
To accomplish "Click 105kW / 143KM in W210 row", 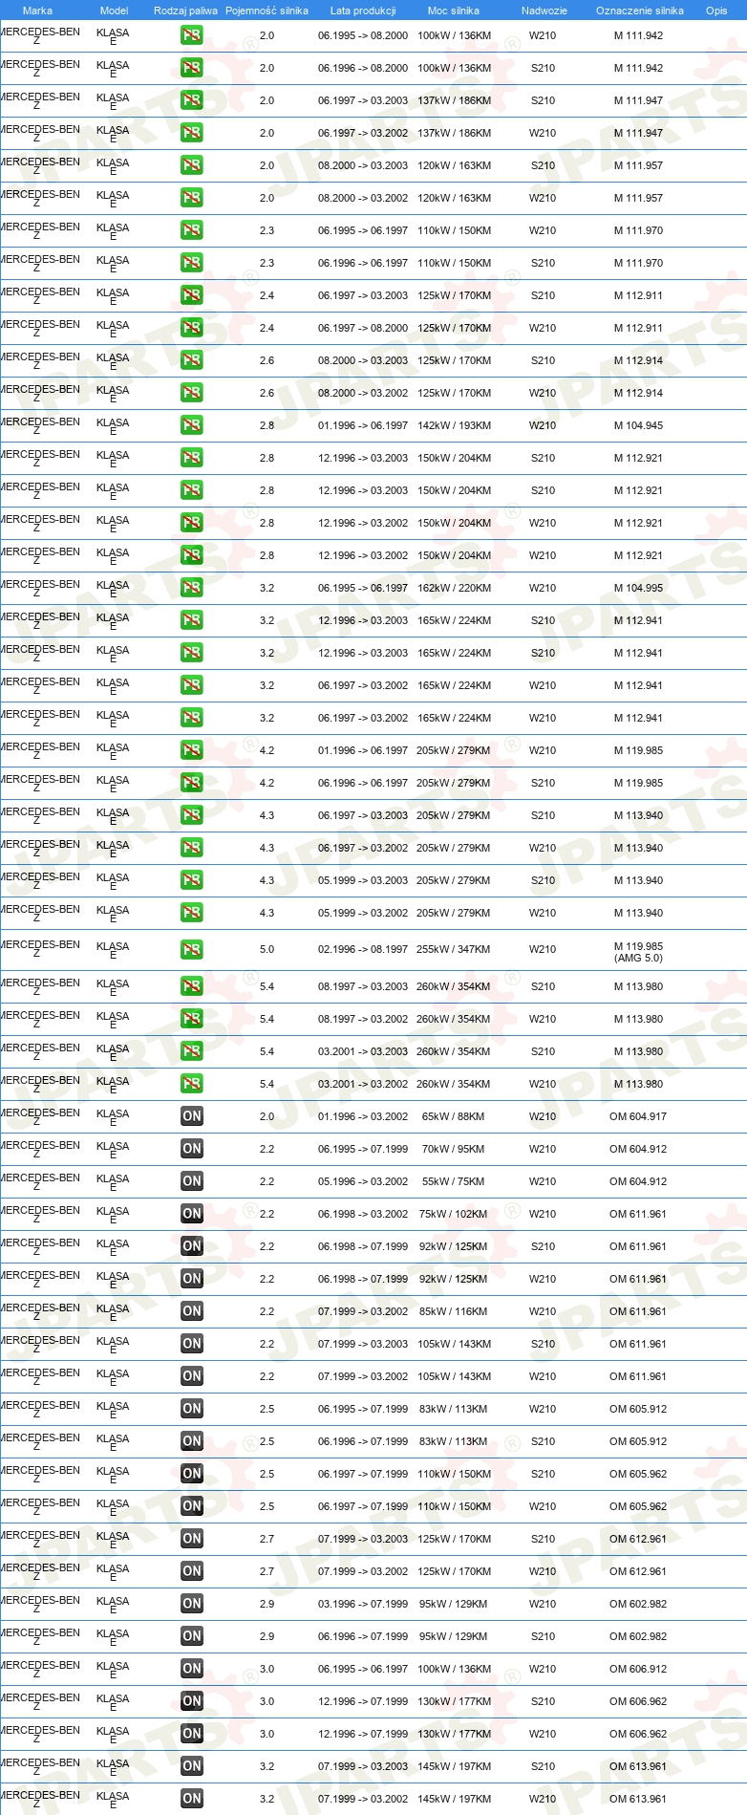I will click(x=454, y=1376).
